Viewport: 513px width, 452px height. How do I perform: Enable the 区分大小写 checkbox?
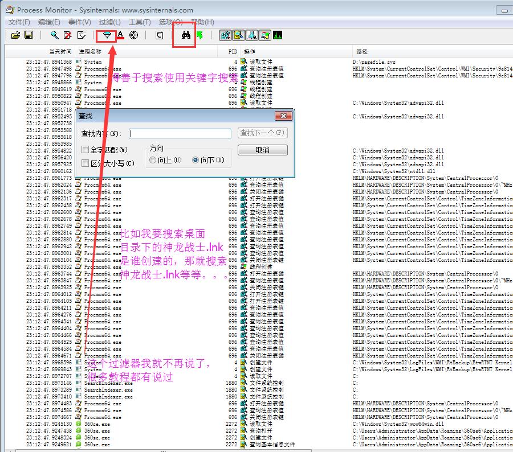(85, 163)
